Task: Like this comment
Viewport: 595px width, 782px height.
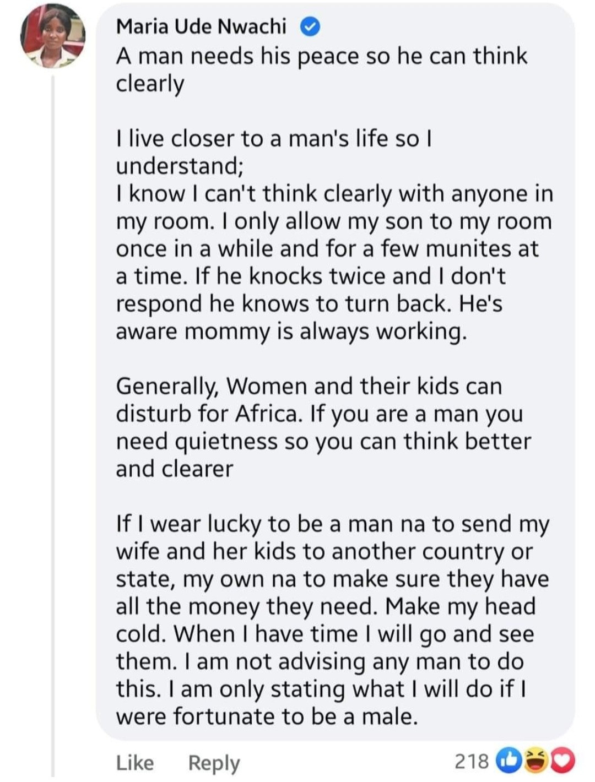Action: tap(135, 763)
